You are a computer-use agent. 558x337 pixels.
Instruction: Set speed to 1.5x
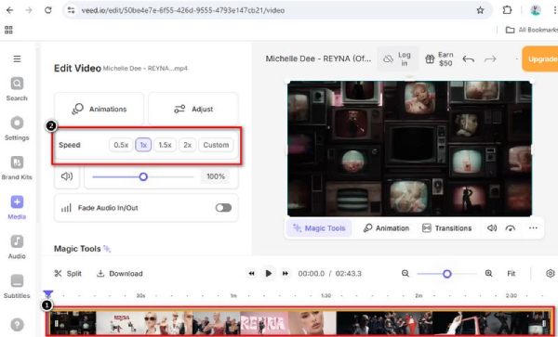coord(165,145)
